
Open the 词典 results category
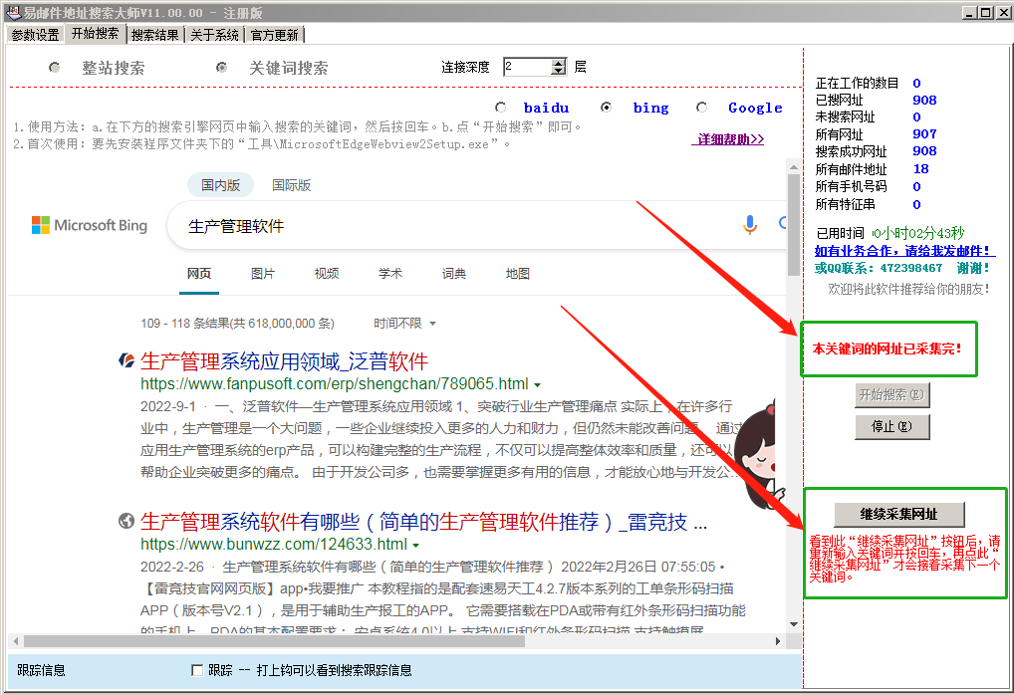coord(454,274)
